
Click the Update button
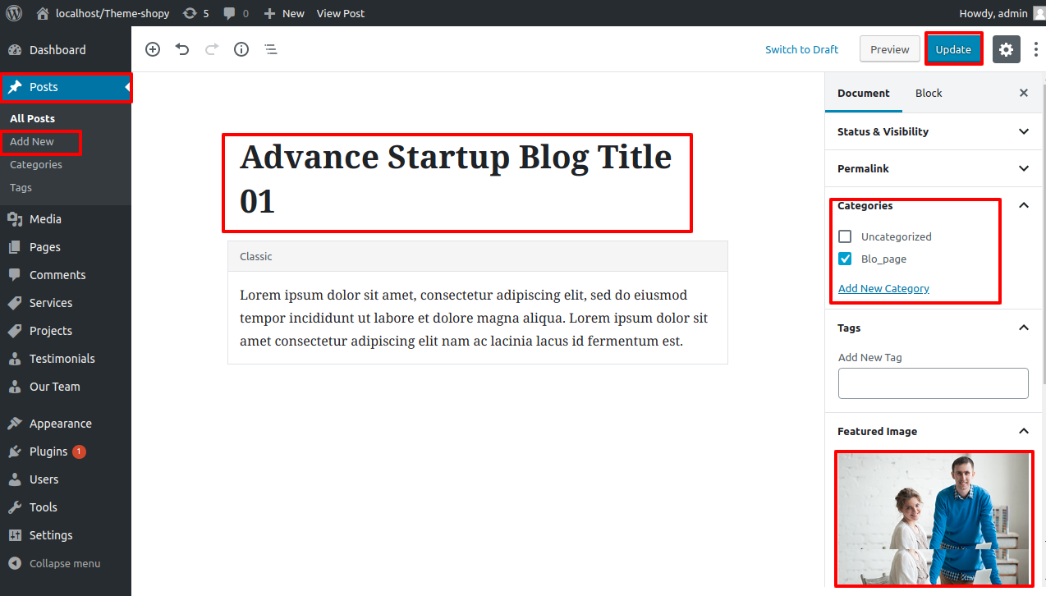[x=953, y=49]
